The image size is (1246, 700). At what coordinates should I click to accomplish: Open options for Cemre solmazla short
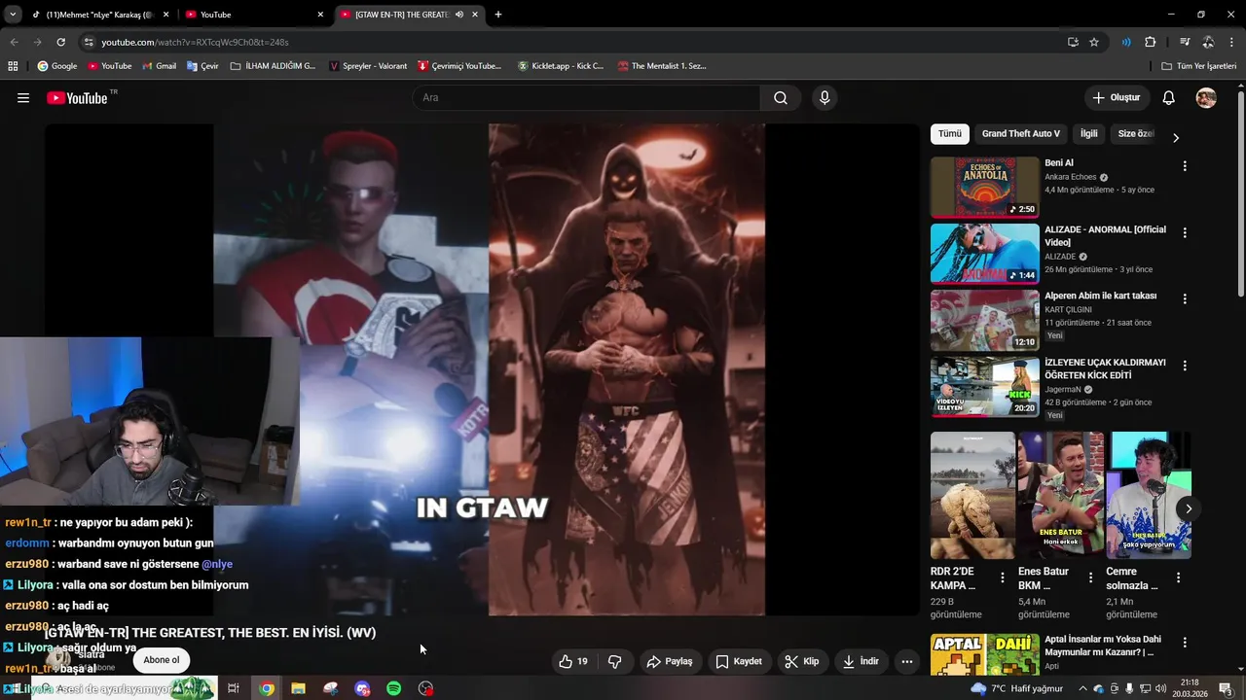click(1178, 577)
